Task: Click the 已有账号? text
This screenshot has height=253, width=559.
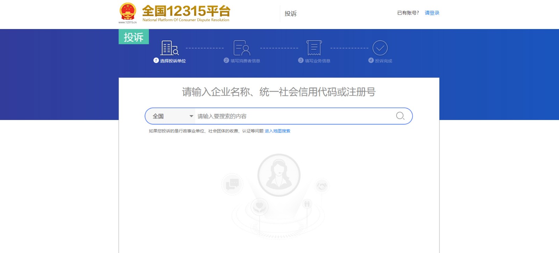Action: (x=408, y=13)
